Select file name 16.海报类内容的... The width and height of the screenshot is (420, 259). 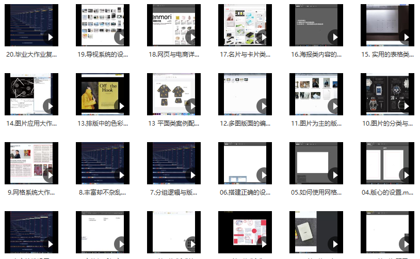[316, 55]
